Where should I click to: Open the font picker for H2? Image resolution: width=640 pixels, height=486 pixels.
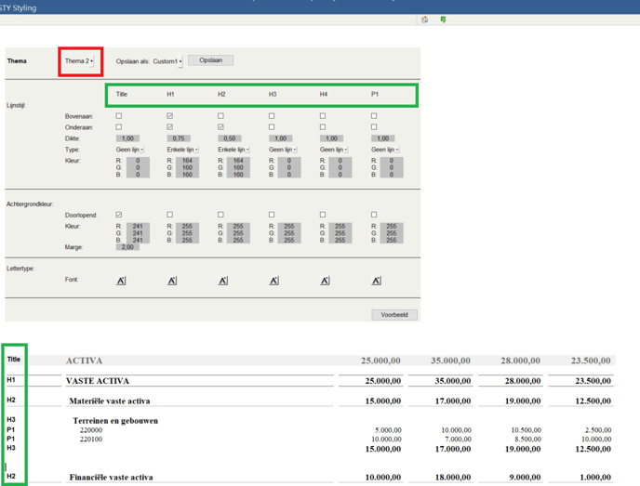click(x=223, y=281)
